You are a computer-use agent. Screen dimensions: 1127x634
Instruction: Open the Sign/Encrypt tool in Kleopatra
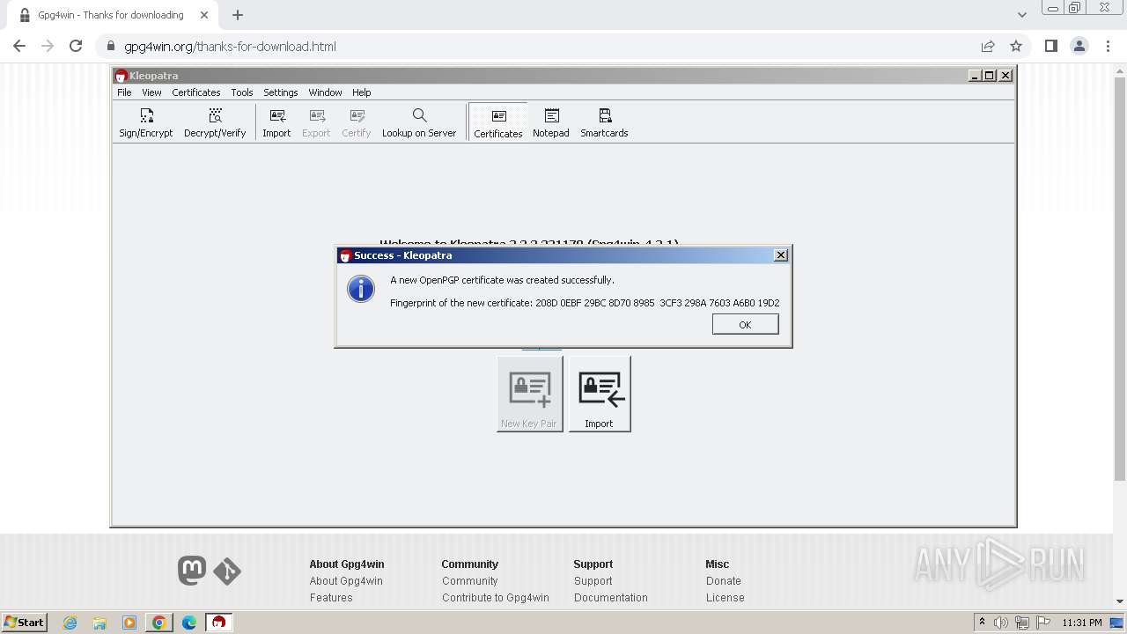coord(146,122)
